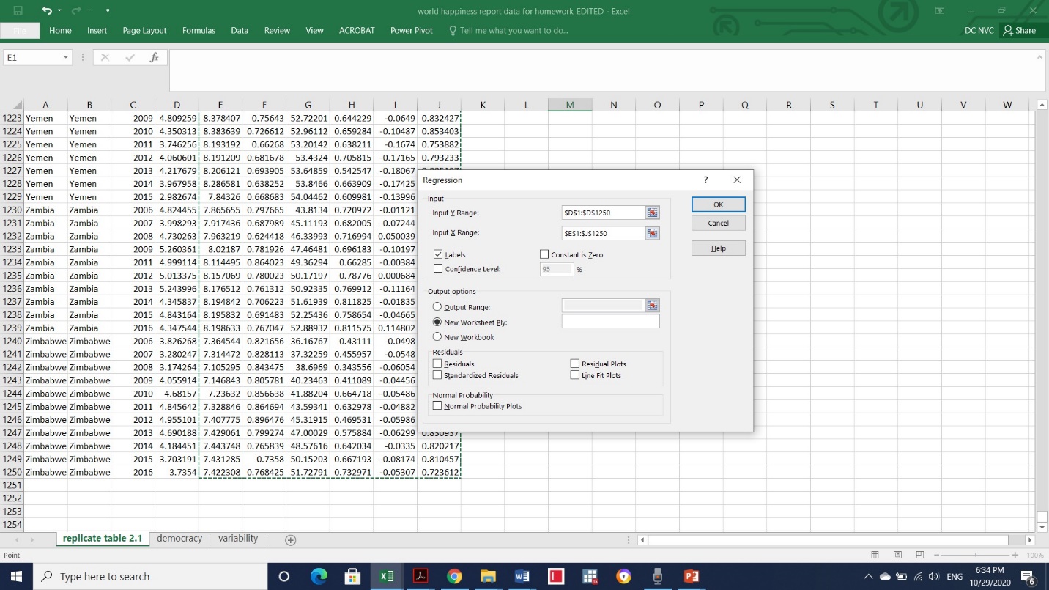Open the Insert ribbon tab
This screenshot has width=1049, height=590.
coord(97,30)
